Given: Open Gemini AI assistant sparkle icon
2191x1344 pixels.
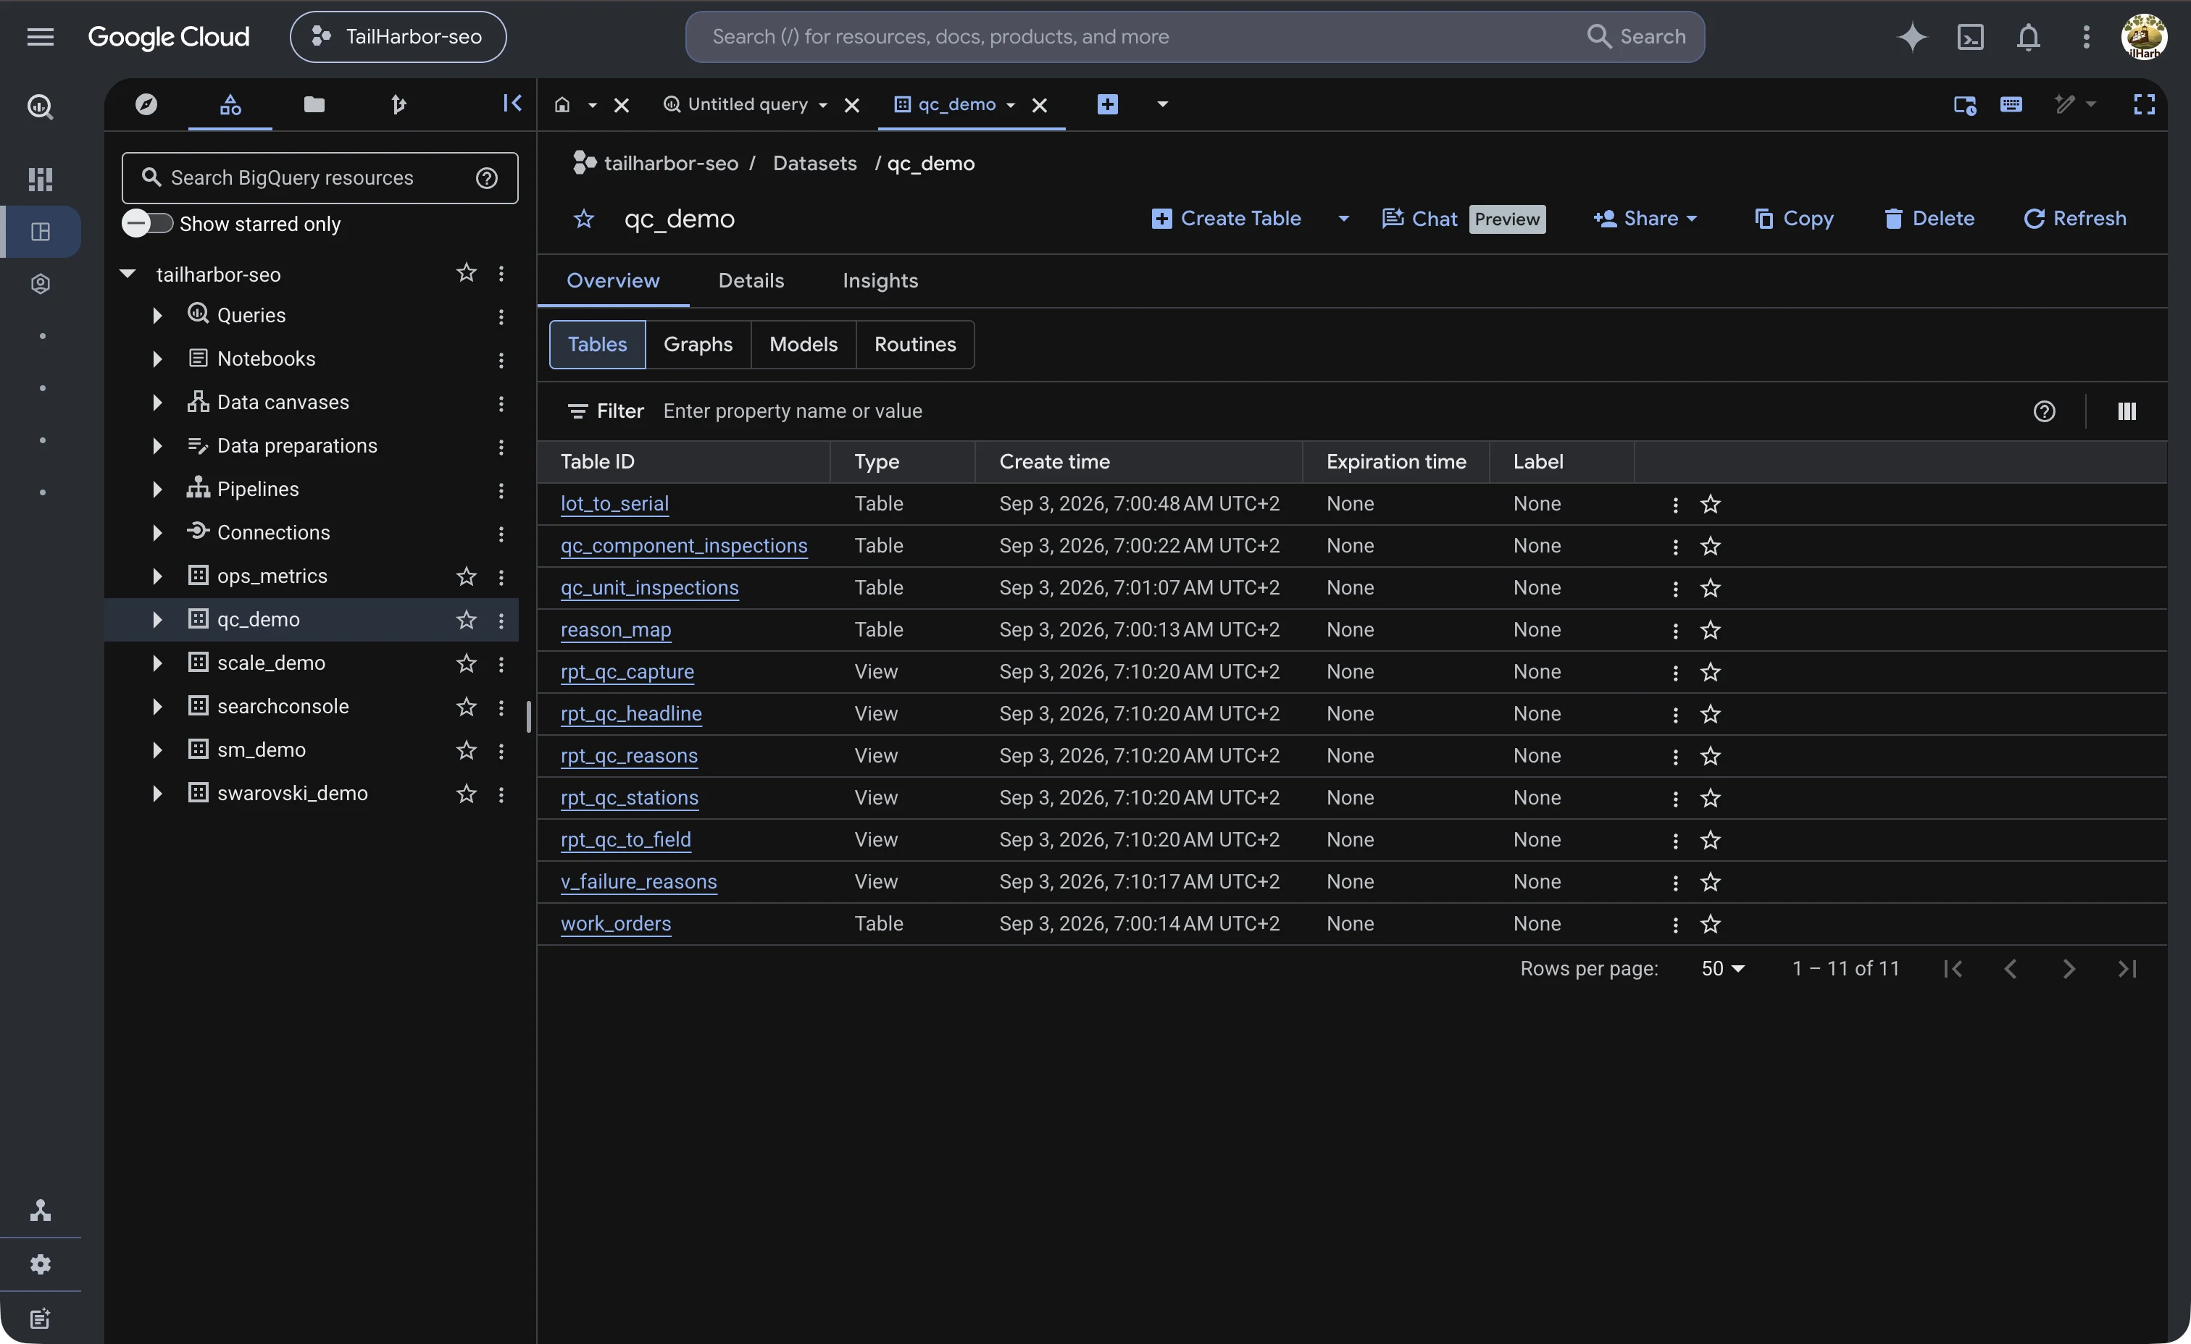Looking at the screenshot, I should [1912, 36].
